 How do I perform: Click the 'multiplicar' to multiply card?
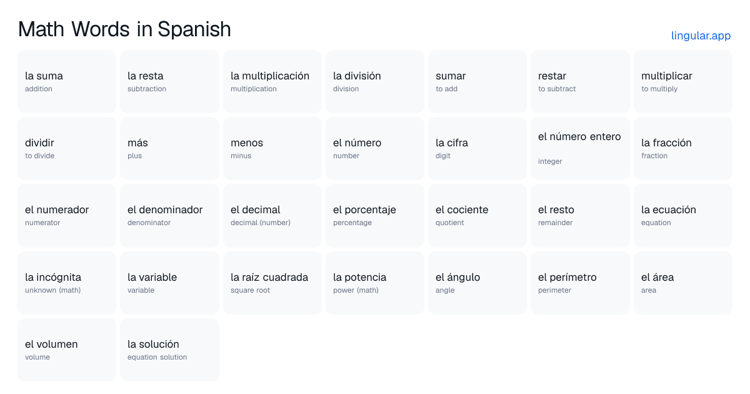point(683,81)
